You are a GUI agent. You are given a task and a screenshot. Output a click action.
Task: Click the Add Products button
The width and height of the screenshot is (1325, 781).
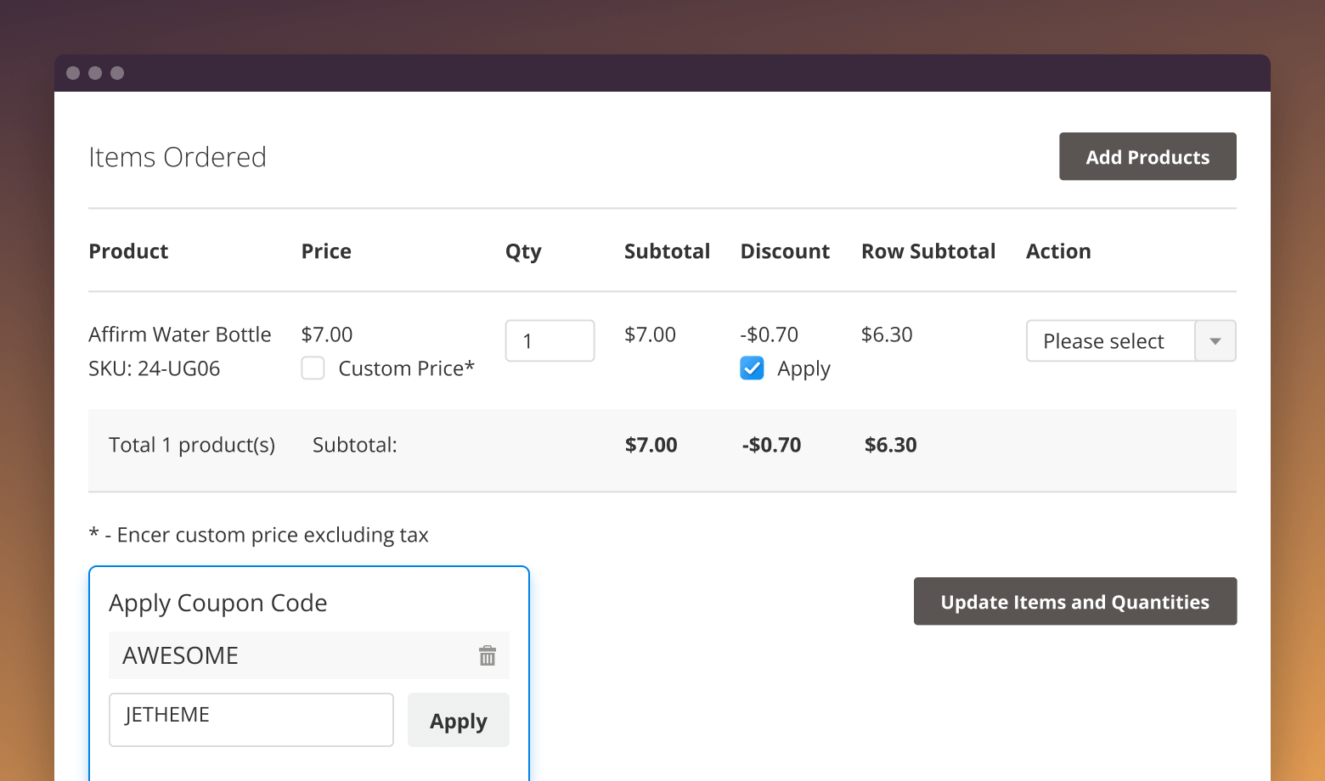(1147, 156)
